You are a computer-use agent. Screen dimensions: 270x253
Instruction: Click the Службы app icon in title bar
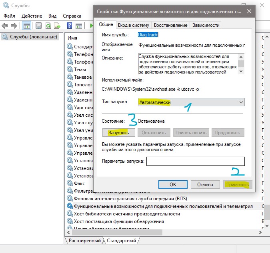pyautogui.click(x=6, y=5)
